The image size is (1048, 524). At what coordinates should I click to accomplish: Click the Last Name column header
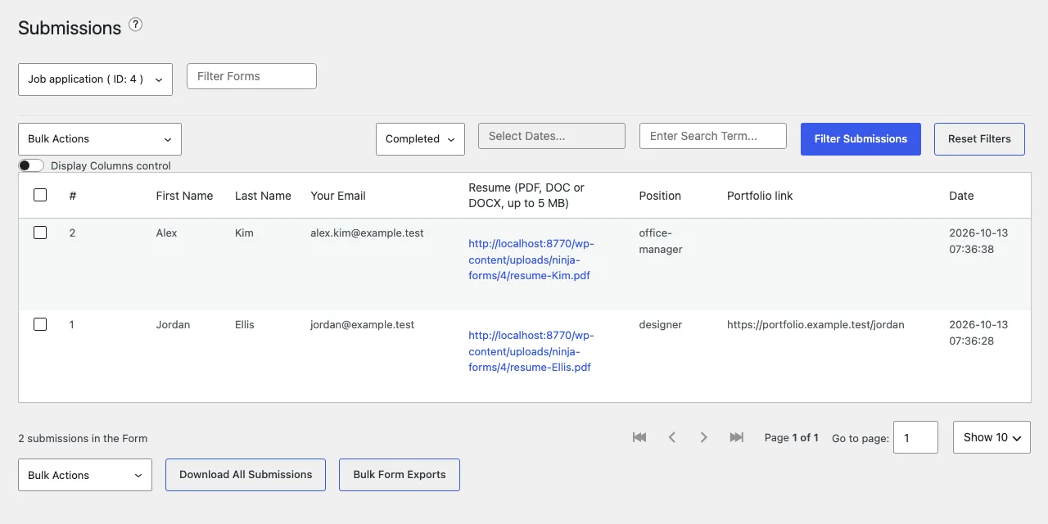click(263, 196)
